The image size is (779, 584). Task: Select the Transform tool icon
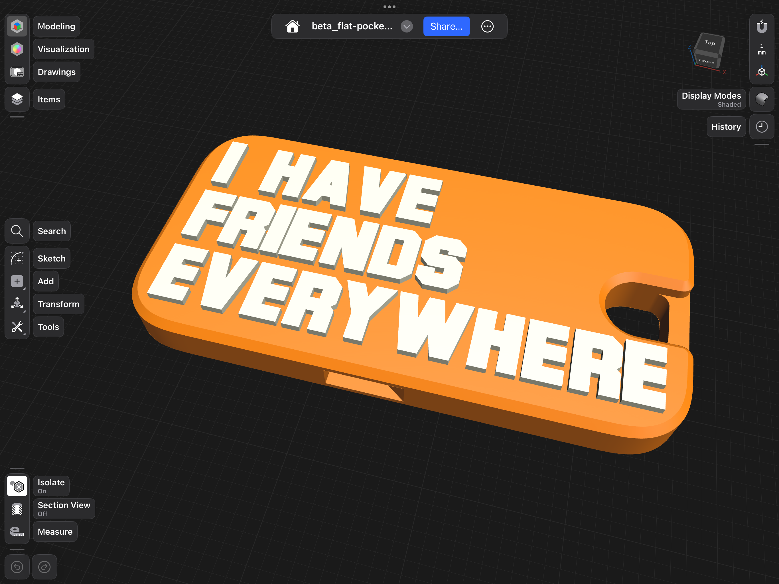pyautogui.click(x=17, y=304)
